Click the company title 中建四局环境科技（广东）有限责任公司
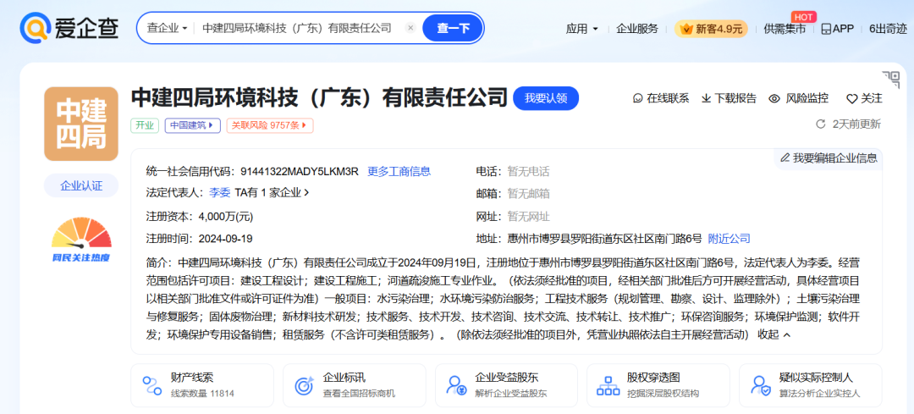Image resolution: width=914 pixels, height=414 pixels. click(x=319, y=98)
